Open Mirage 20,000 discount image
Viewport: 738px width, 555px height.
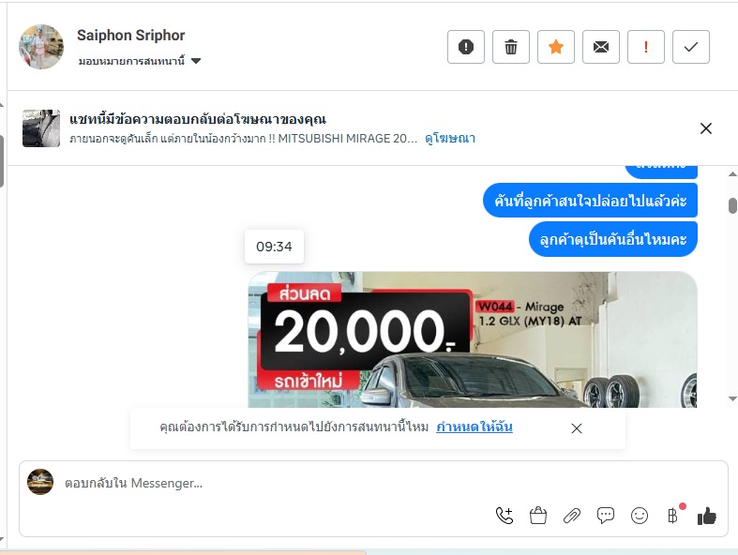pos(473,339)
